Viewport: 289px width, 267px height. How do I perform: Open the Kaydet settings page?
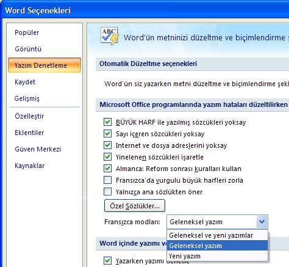tap(25, 82)
